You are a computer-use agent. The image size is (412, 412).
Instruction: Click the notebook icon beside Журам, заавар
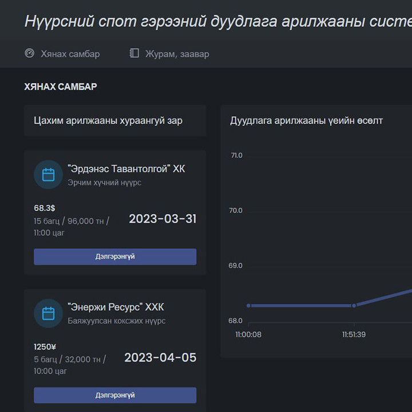pyautogui.click(x=134, y=53)
